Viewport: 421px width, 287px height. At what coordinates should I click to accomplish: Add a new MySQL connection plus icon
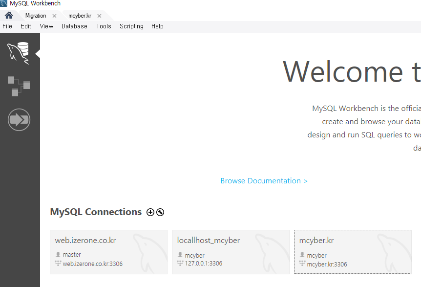pos(150,212)
